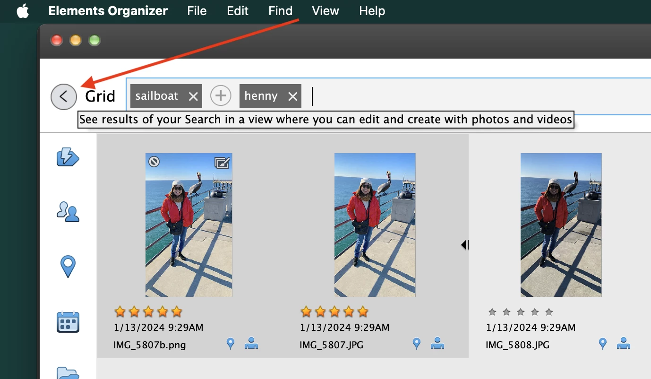Viewport: 651px width, 379px height.
Task: Select the IMG_5808.JPG photo thumbnail
Action: pos(561,225)
